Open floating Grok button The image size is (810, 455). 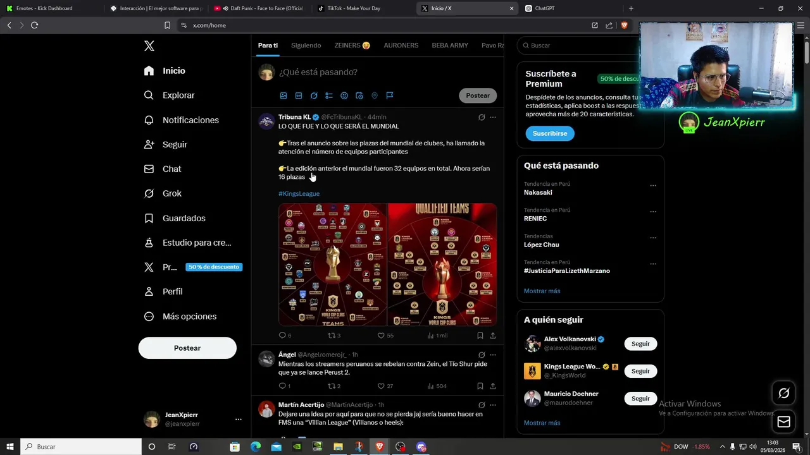tap(783, 393)
